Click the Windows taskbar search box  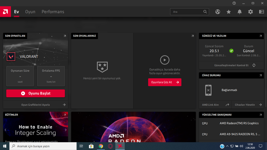coord(43,146)
